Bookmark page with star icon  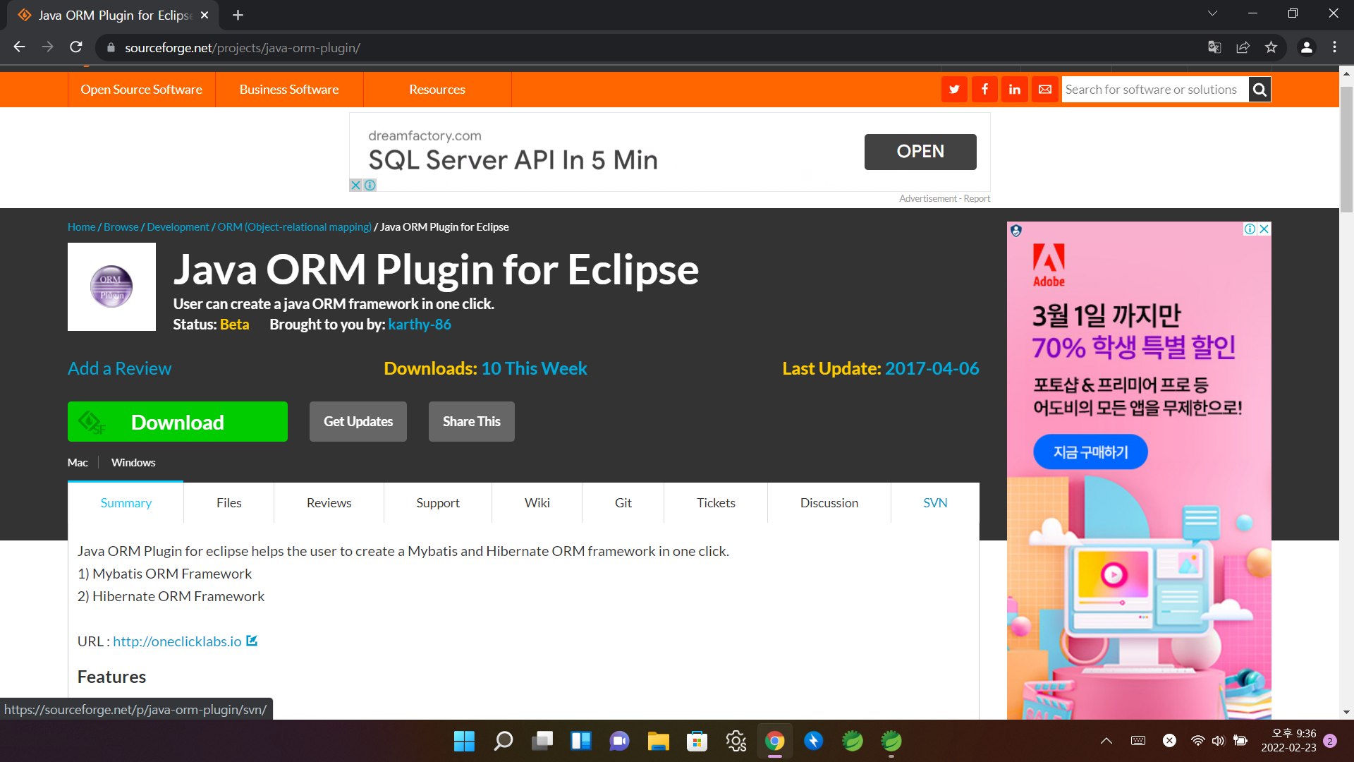click(1271, 47)
